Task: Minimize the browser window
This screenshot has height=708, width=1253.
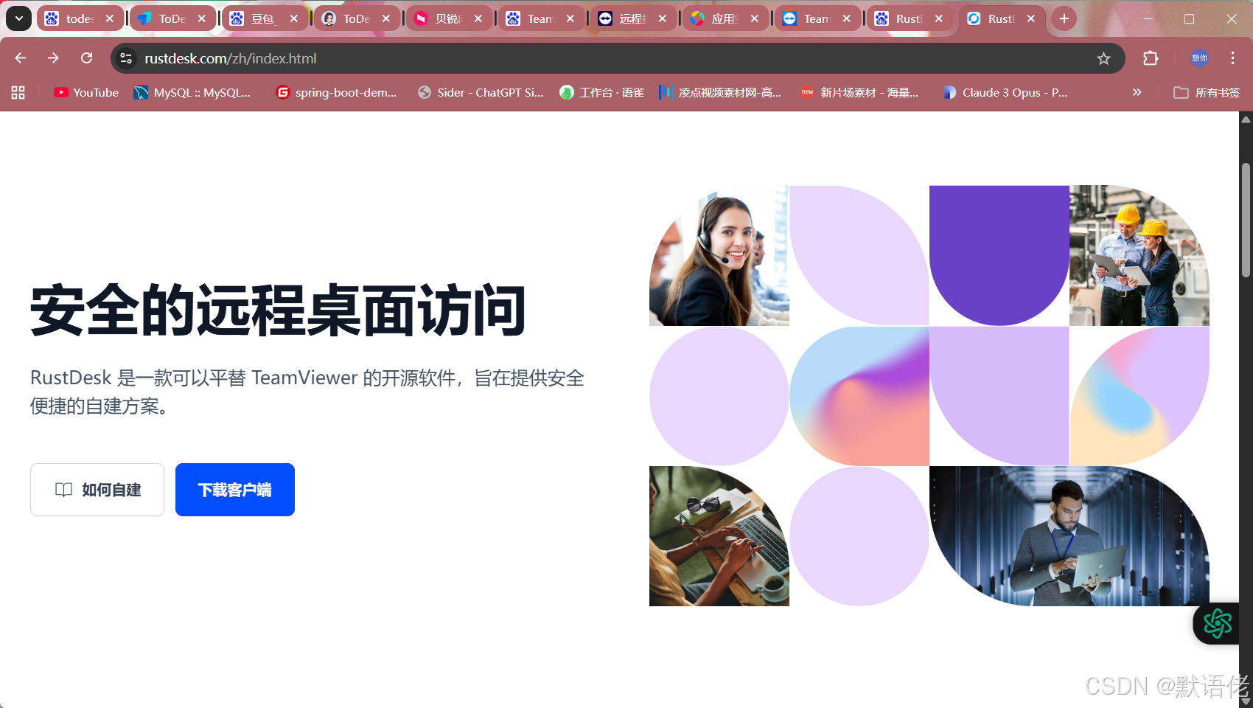Action: [1148, 18]
